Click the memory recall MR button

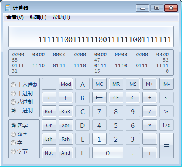(116, 84)
